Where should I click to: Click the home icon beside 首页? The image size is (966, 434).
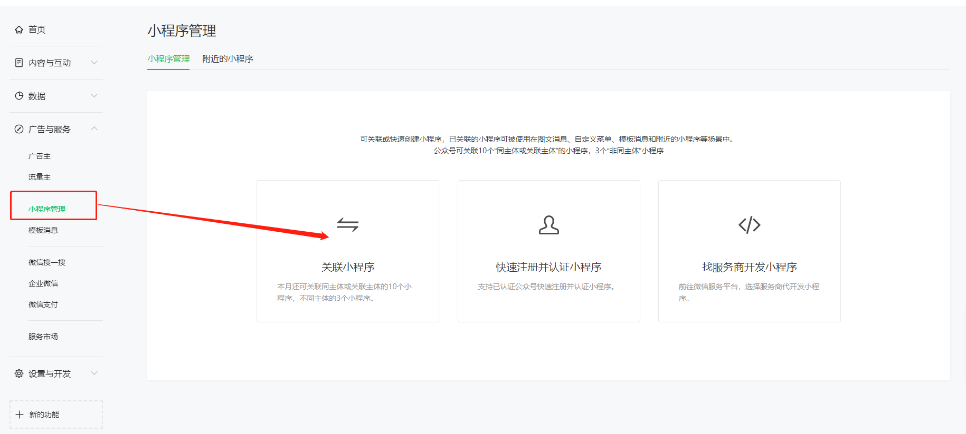click(x=19, y=29)
